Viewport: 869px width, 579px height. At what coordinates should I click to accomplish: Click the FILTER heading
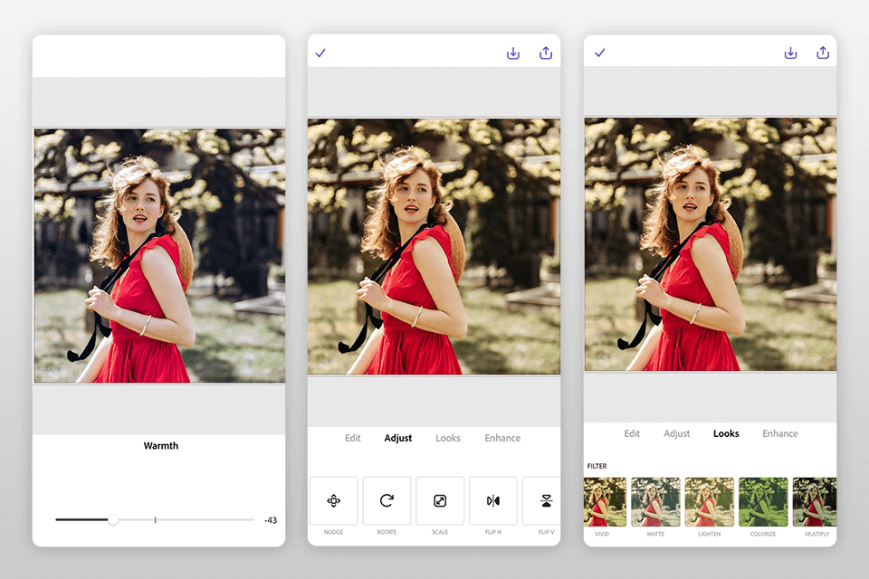tap(597, 466)
